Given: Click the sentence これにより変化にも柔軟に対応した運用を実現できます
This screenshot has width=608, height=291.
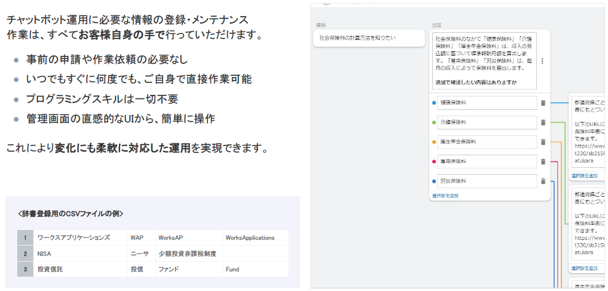Looking at the screenshot, I should [x=137, y=148].
